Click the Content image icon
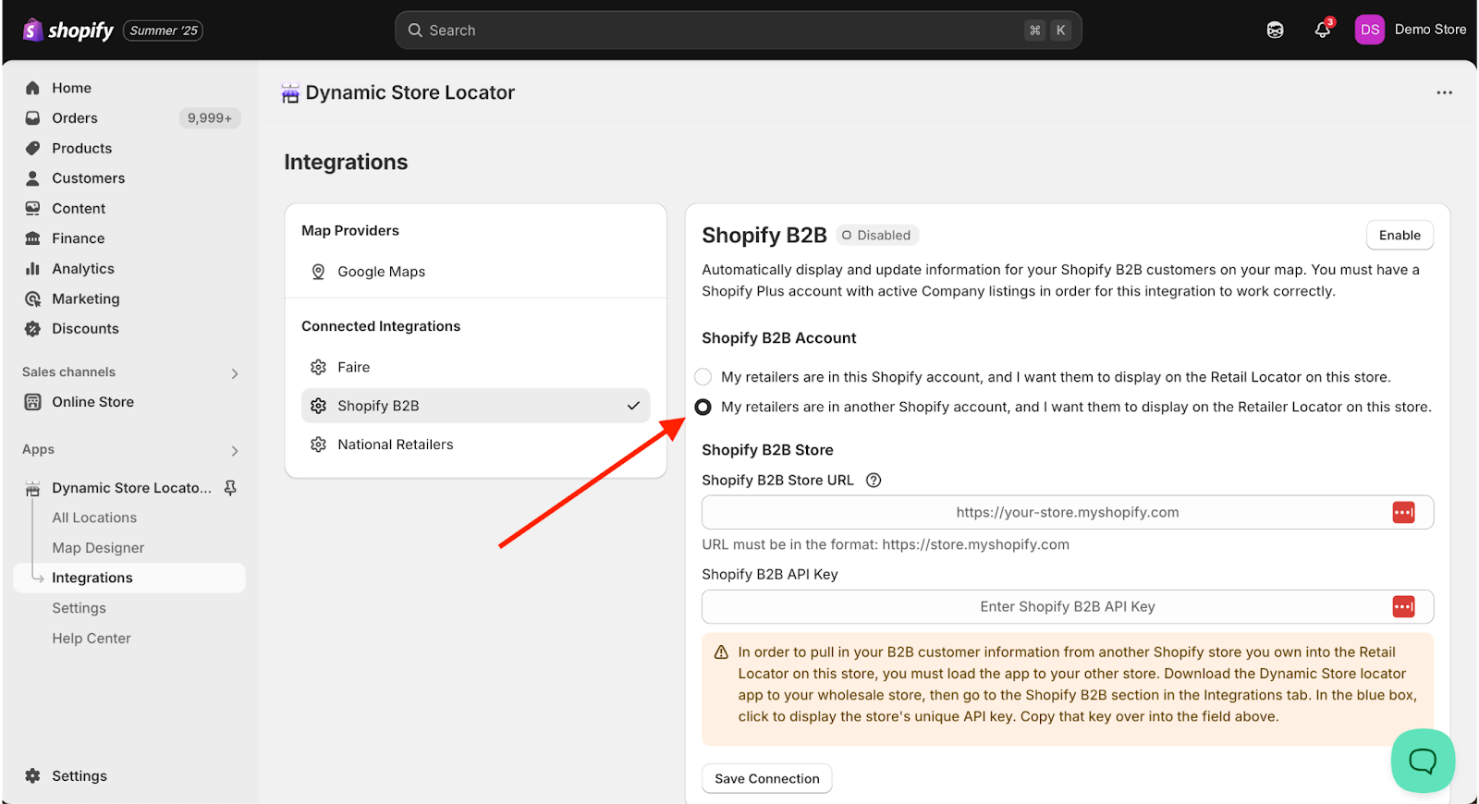This screenshot has width=1479, height=804. pos(32,209)
